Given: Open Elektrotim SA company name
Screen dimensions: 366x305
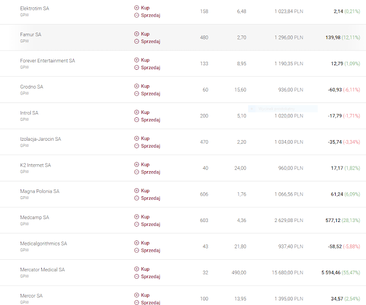Looking at the screenshot, I should point(34,9).
